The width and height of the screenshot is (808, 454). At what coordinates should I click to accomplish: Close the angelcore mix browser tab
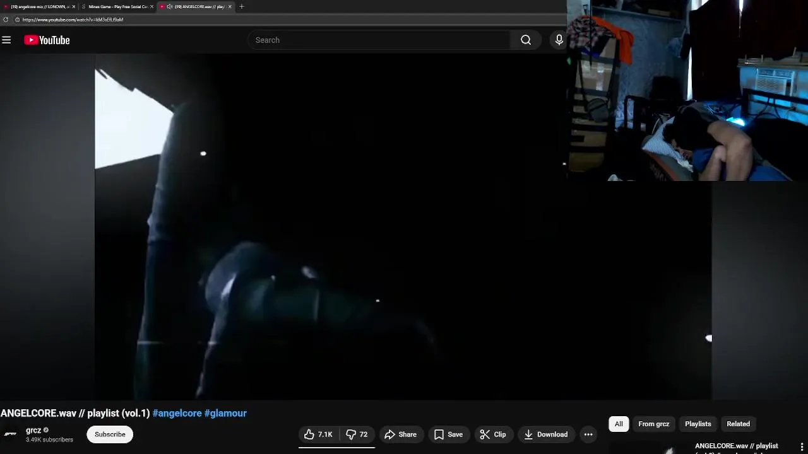[x=73, y=6]
